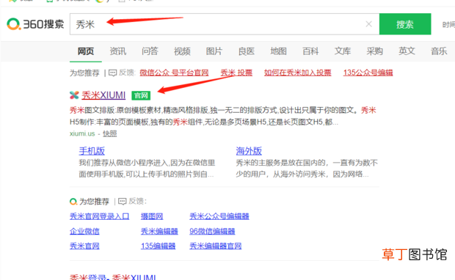The height and width of the screenshot is (280, 455).
Task: Open the 秀米登录- 秀米XIUMI result
Action: click(x=112, y=277)
